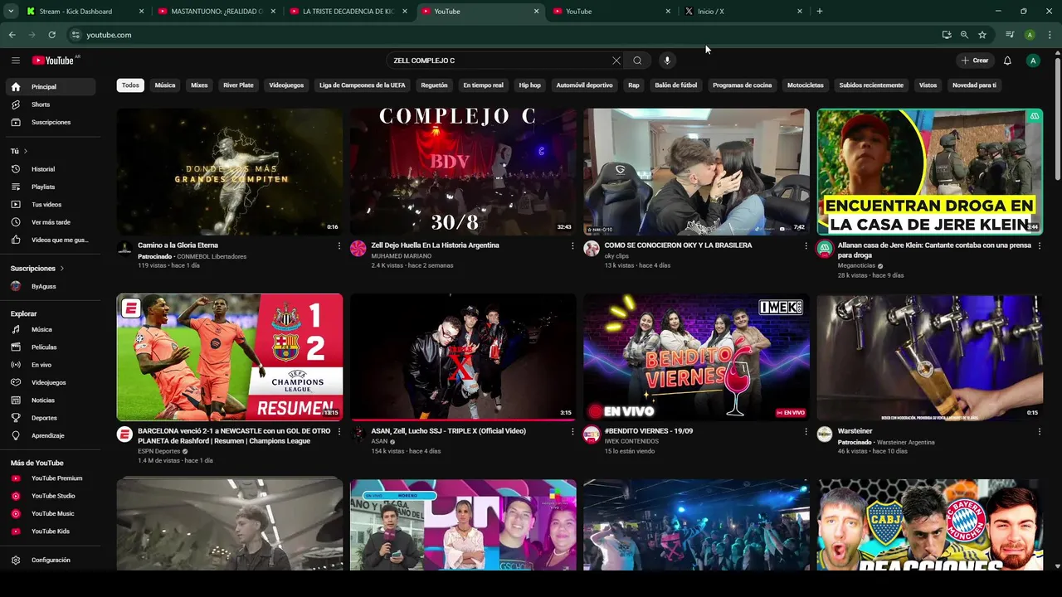Explore Música category in sidebar
This screenshot has width=1062, height=597.
[x=50, y=329]
